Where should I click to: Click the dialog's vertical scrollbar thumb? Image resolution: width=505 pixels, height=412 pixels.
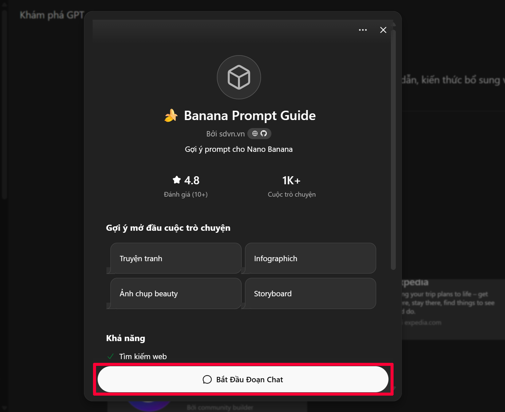pos(393,149)
